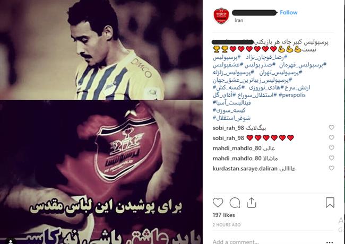Like the first sobi_rah_98 comment heart
Screen dimensions: 345x244
pos(331,127)
